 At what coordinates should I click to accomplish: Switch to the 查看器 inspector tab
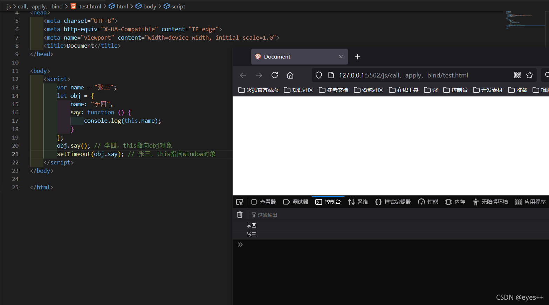[263, 202]
